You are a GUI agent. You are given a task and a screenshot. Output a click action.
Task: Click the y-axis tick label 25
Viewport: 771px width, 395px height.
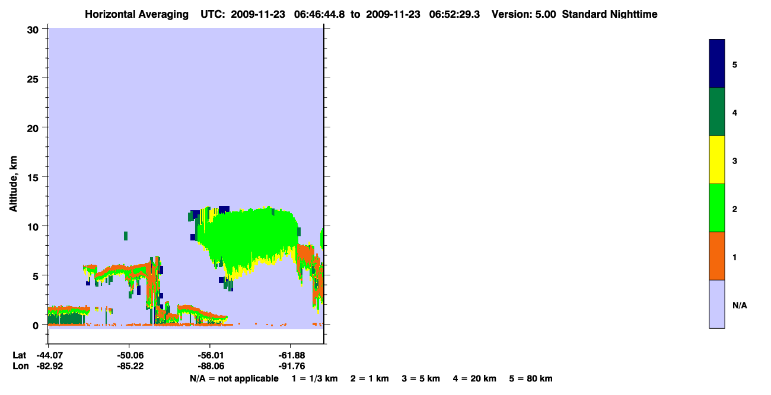[x=34, y=78]
